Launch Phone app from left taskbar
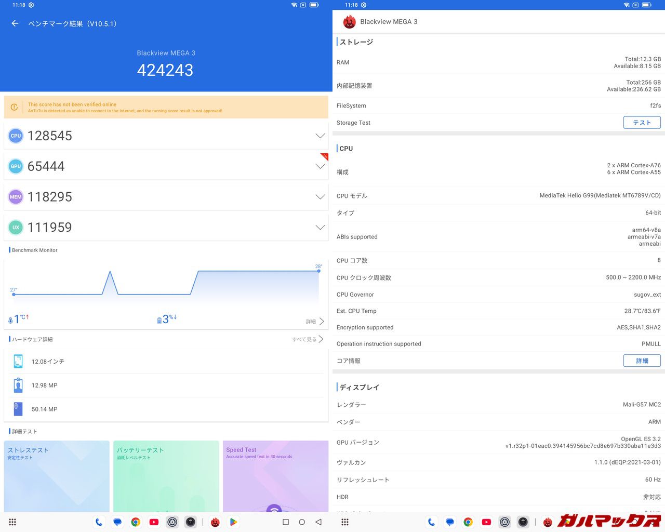Viewport: 665px width, 532px height. [x=99, y=522]
